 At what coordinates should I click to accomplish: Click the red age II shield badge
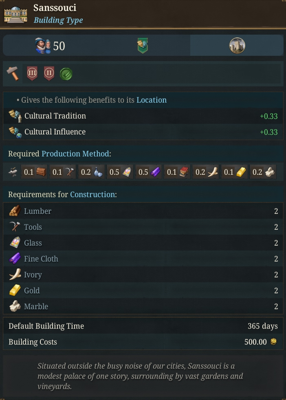49,73
